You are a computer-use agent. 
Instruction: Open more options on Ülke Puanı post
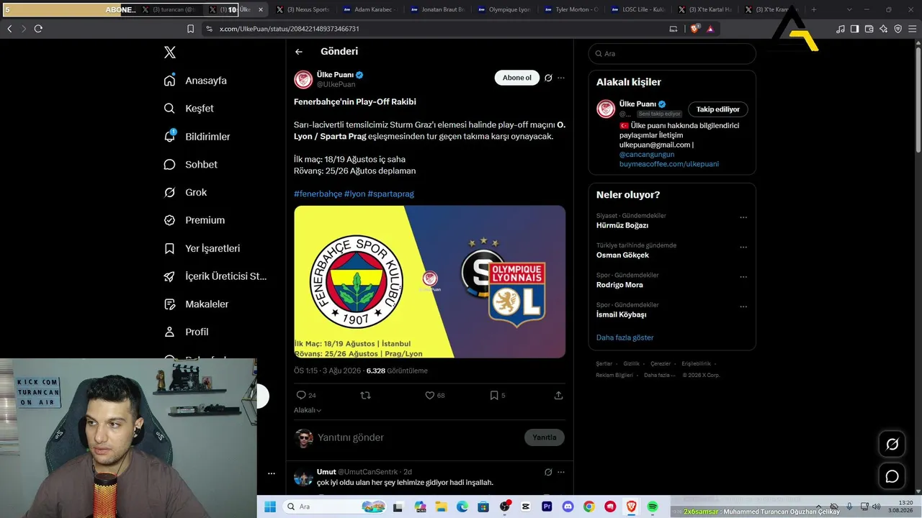[x=561, y=78]
